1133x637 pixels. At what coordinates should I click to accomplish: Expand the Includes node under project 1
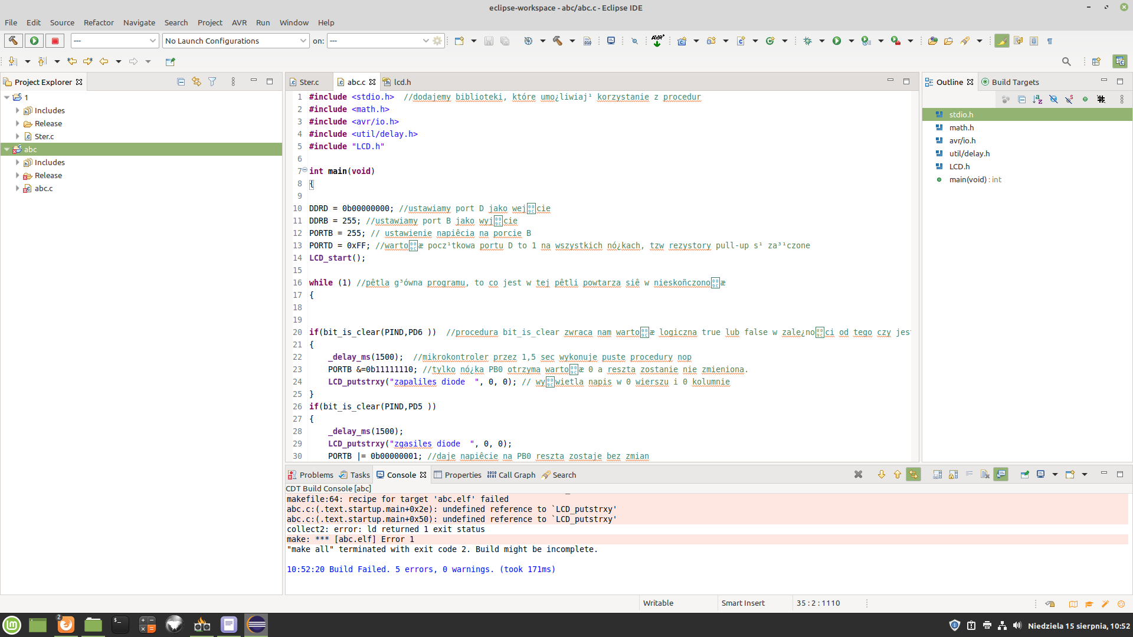tap(18, 110)
